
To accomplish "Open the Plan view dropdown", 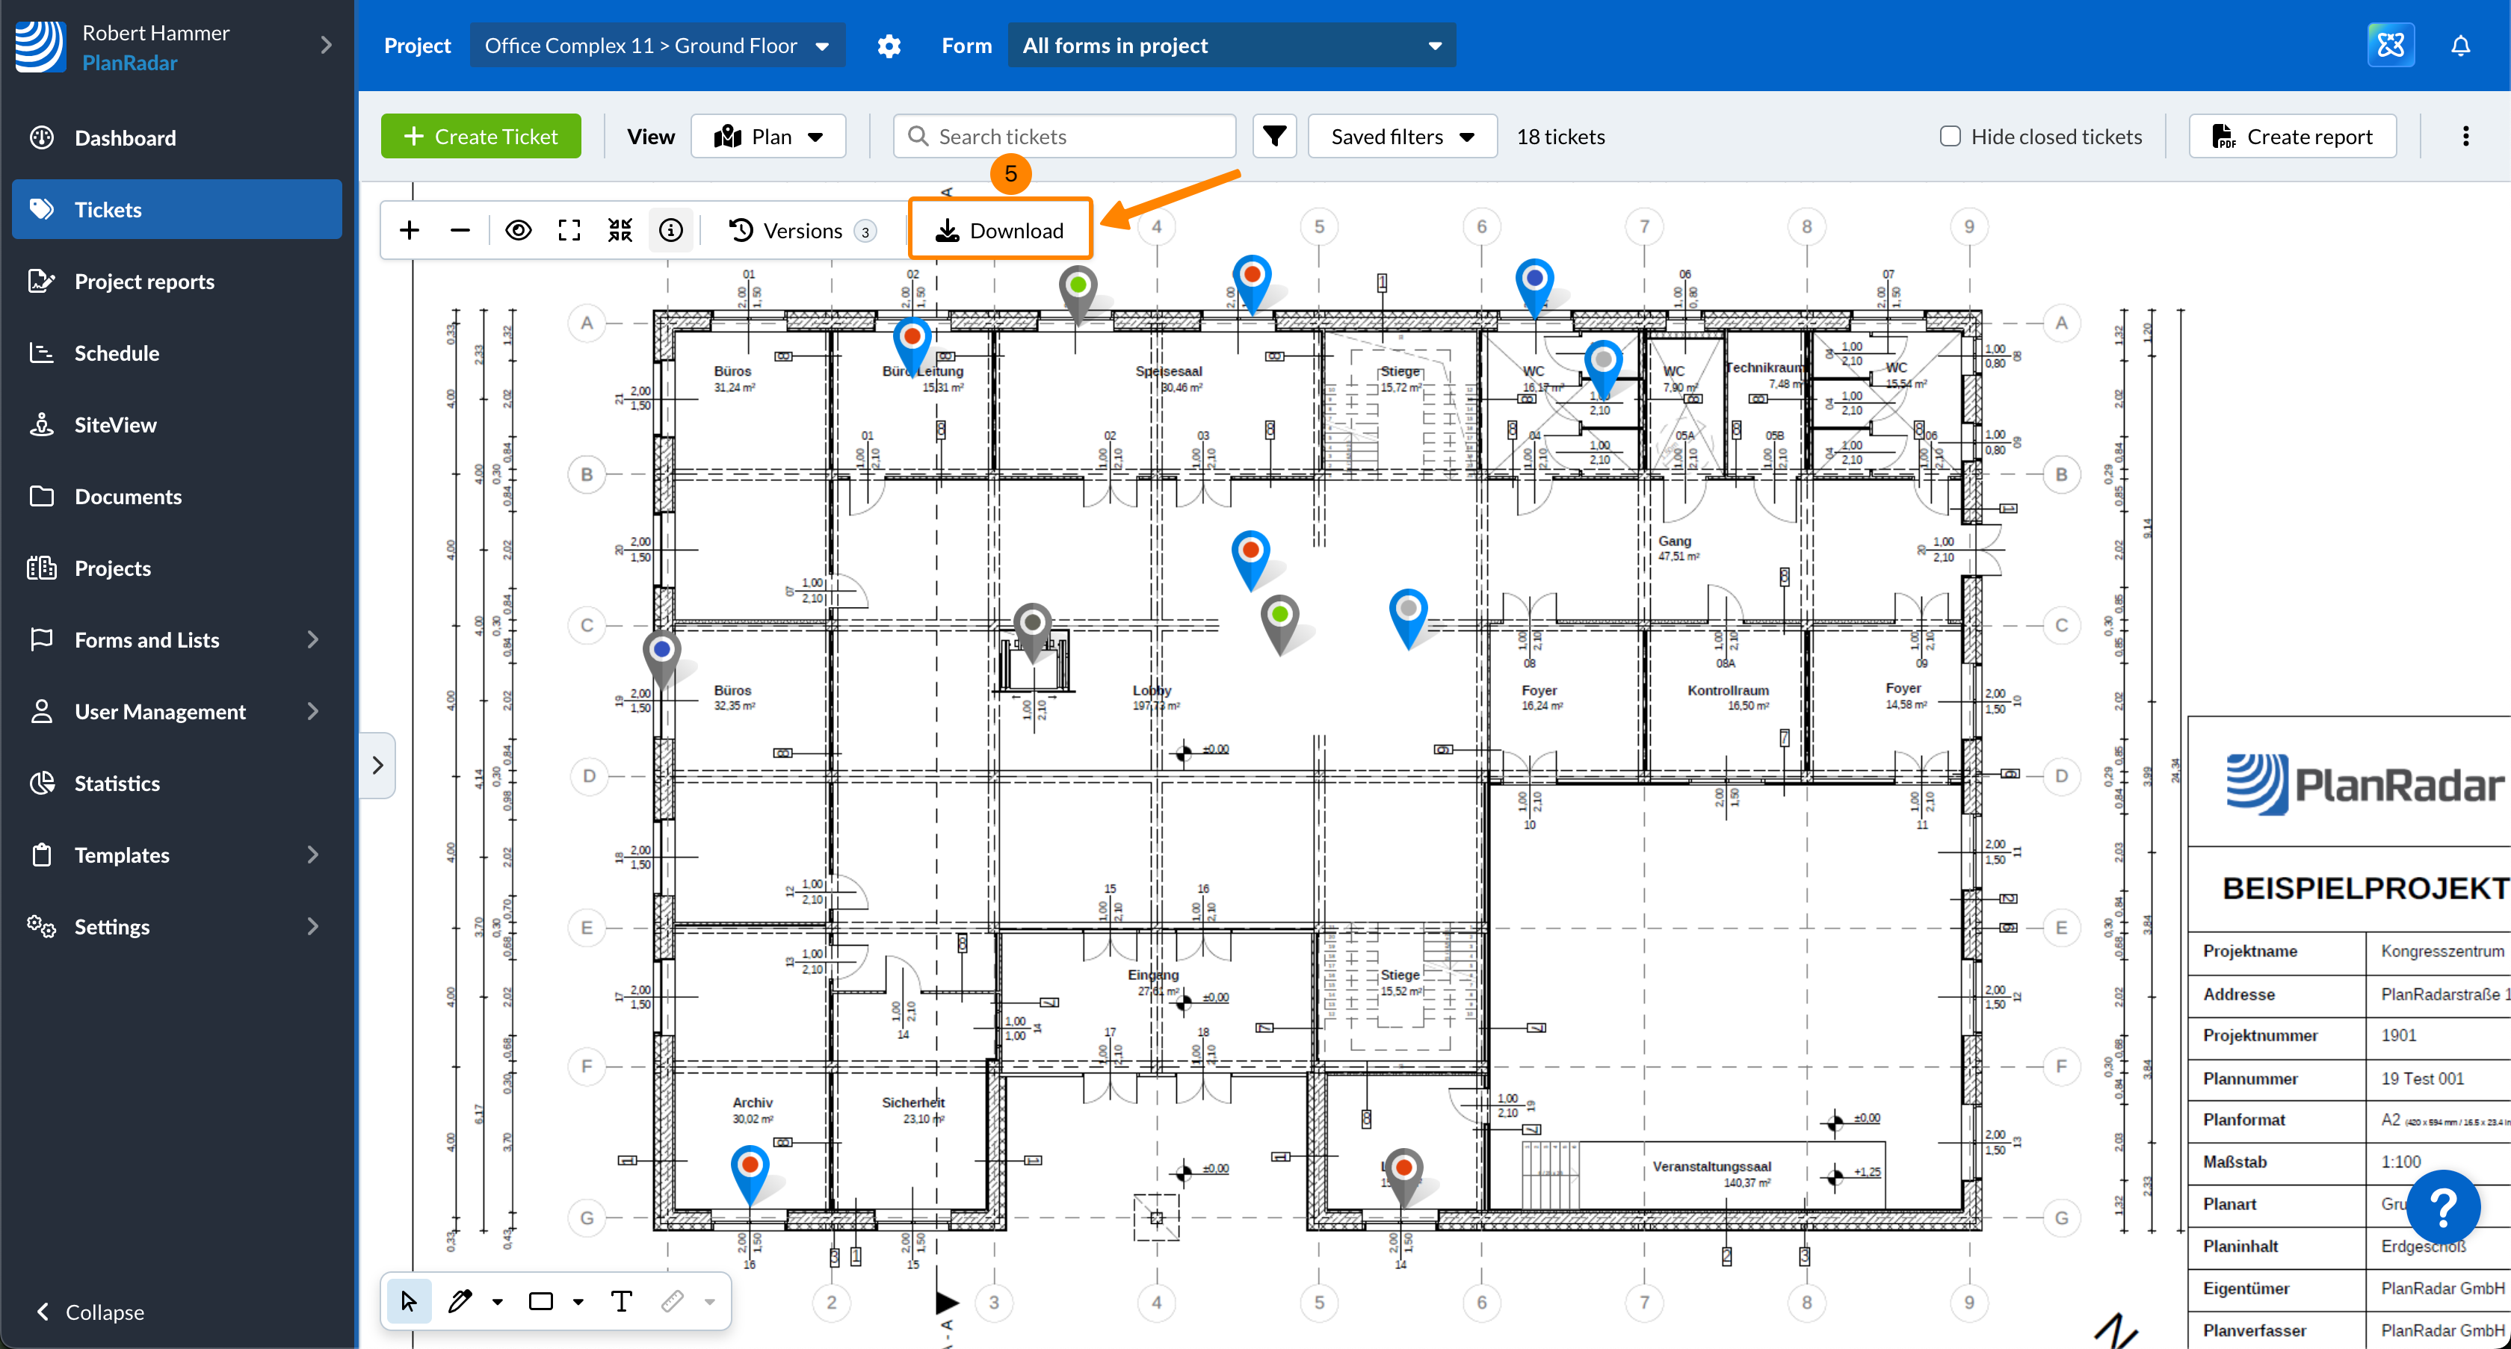I will [x=768, y=137].
